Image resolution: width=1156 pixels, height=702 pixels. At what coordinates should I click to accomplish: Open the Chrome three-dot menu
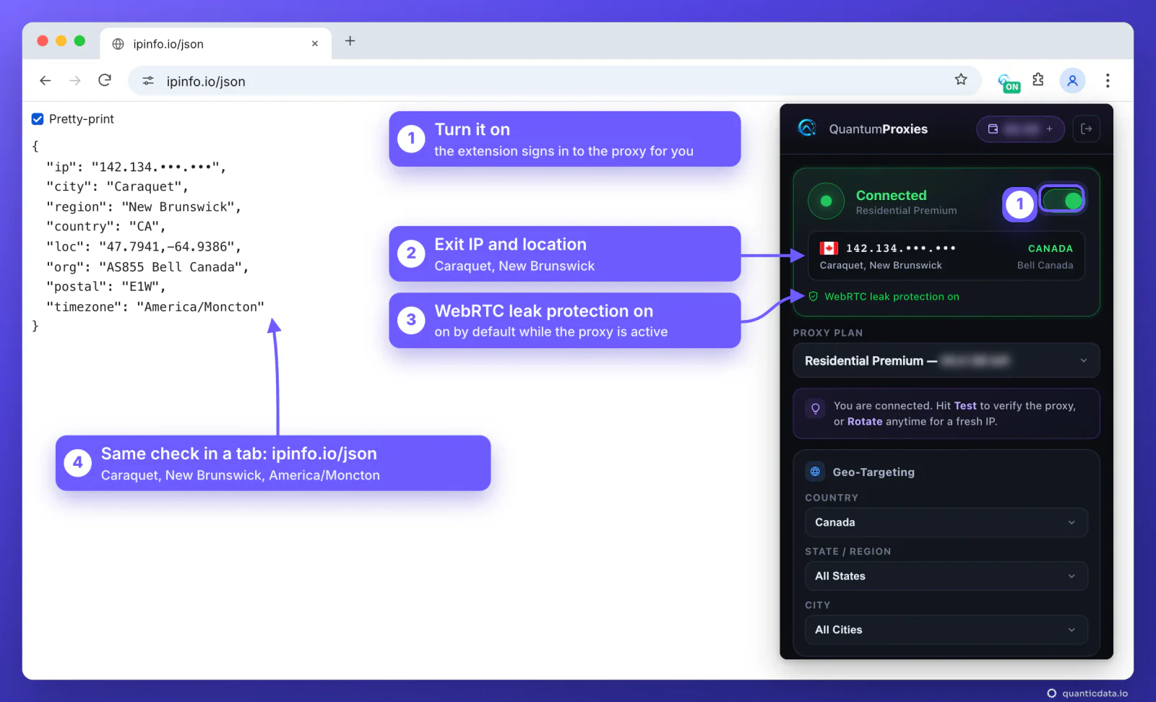(1108, 80)
